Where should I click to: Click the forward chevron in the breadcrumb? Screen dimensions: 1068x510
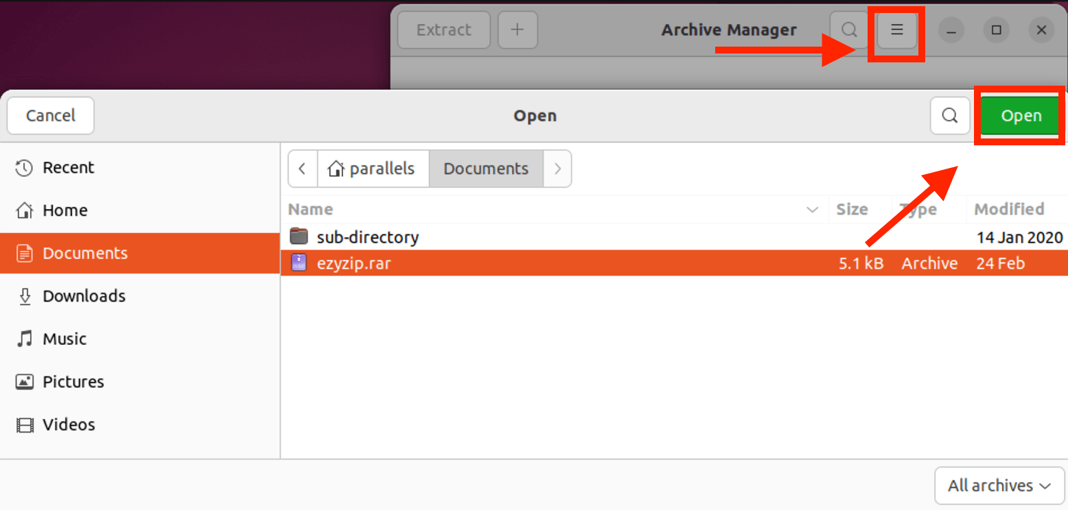coord(557,169)
